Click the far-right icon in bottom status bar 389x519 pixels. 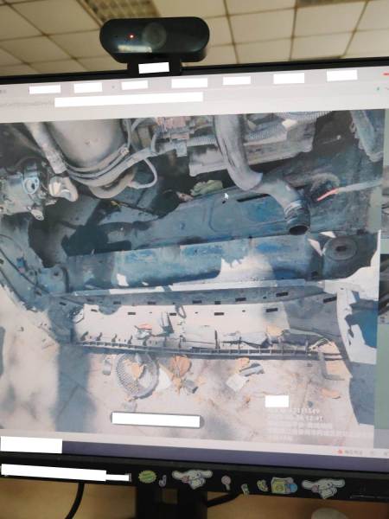pyautogui.click(x=386, y=452)
